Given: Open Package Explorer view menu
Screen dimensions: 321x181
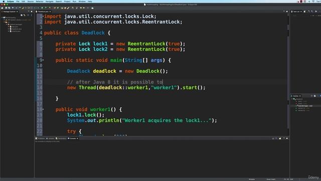Looking at the screenshot, I should [31, 15].
